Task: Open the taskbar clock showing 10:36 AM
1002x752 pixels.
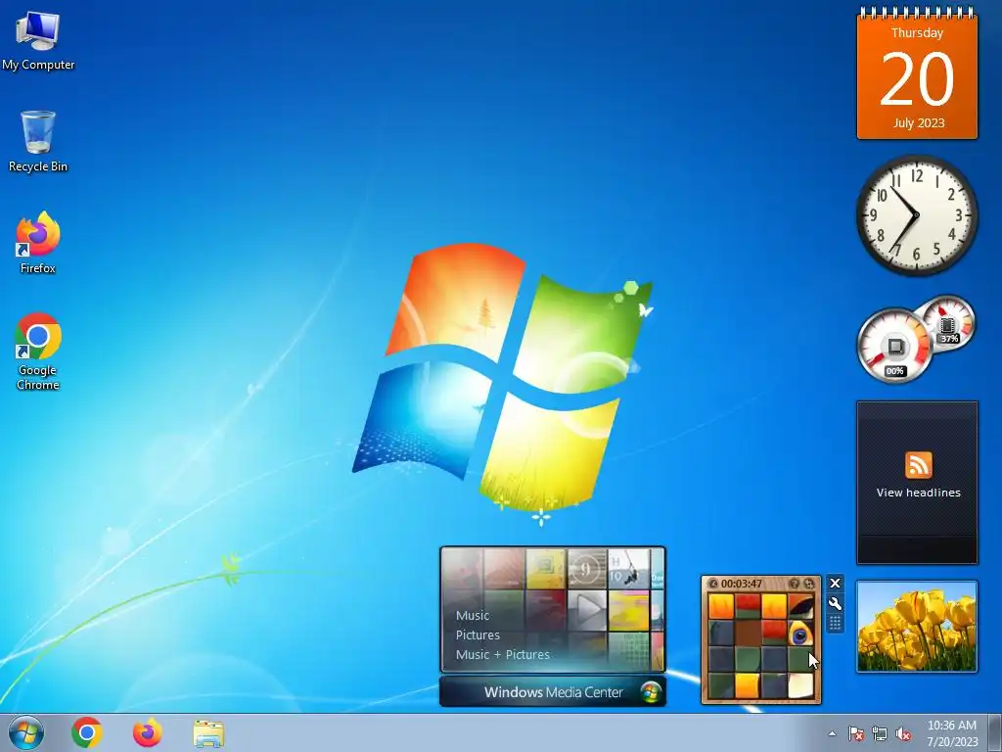Action: point(952,733)
